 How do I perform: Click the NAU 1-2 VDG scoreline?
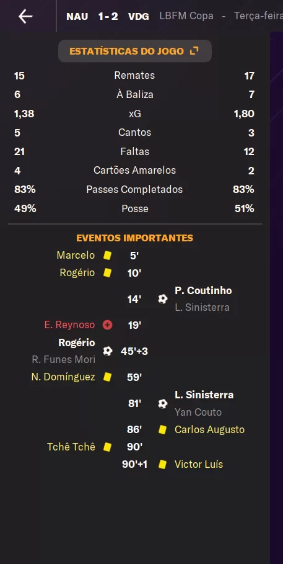tap(108, 16)
